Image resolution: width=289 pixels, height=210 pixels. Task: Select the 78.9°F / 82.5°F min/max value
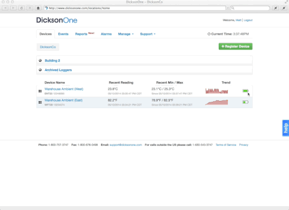click(x=162, y=100)
